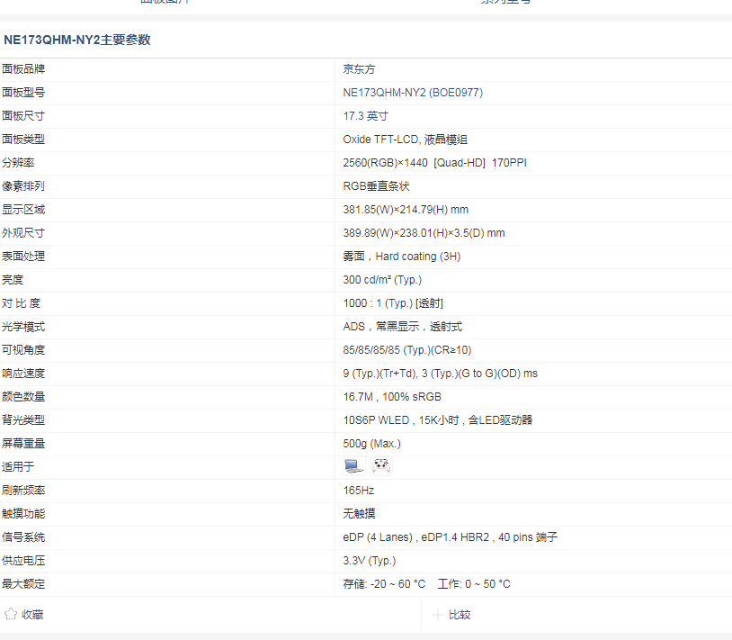
Task: Click contrast value 1000 : 1 (Typ.) [透射]
Action: [x=393, y=303]
